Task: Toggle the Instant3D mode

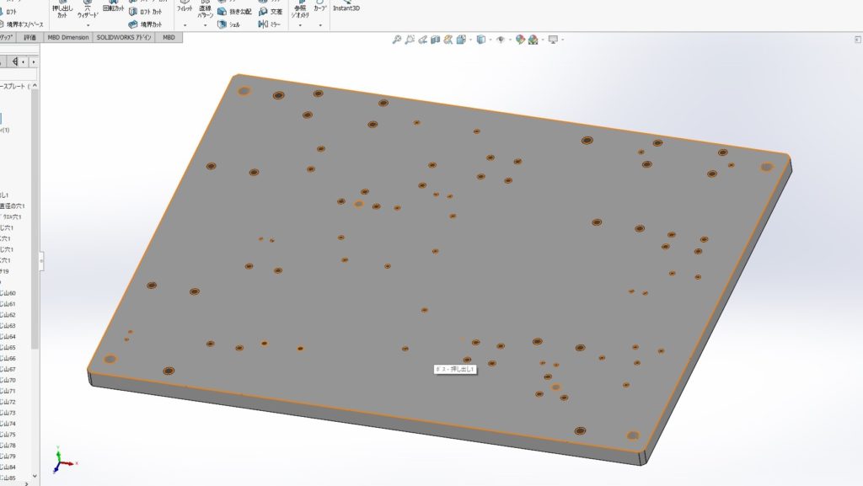Action: 347,8
